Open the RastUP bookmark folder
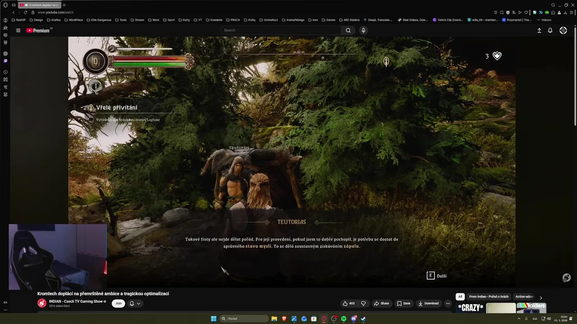577x324 pixels. [x=18, y=20]
